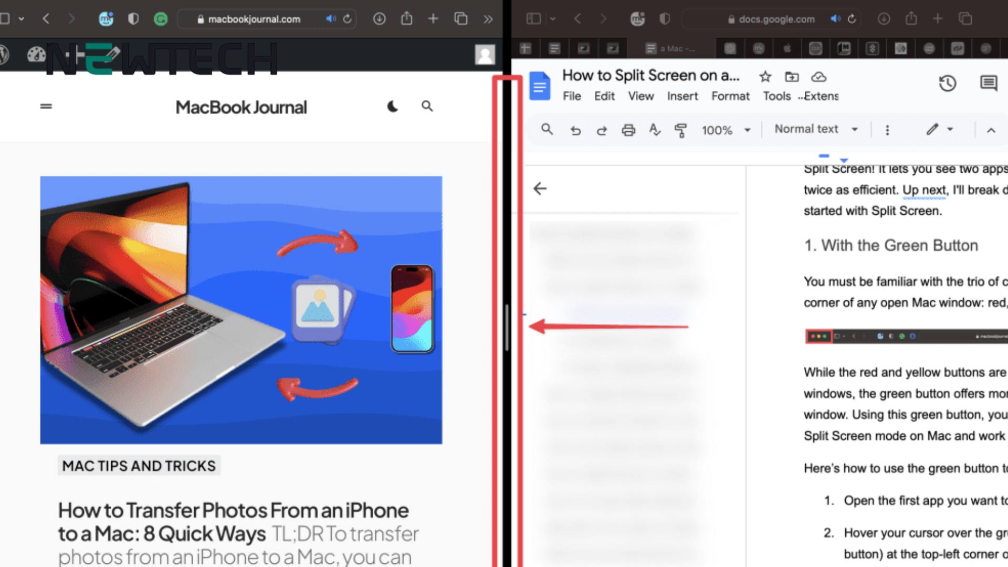Add a new tab in macbookjournal.com window
The width and height of the screenshot is (1008, 567).
(433, 19)
